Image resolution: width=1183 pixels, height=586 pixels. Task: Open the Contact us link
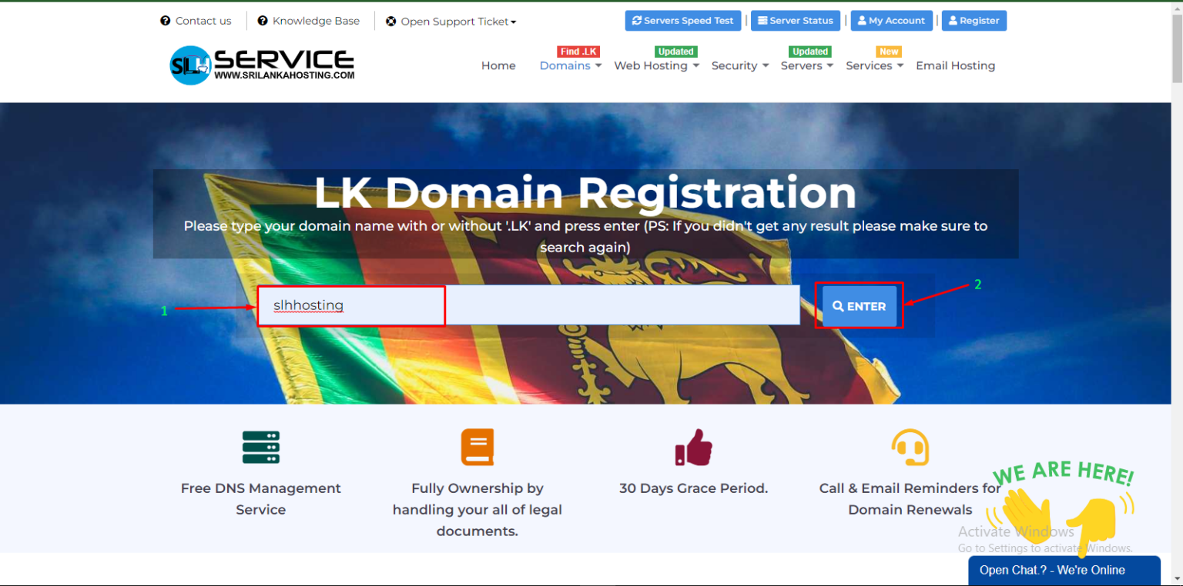click(196, 21)
